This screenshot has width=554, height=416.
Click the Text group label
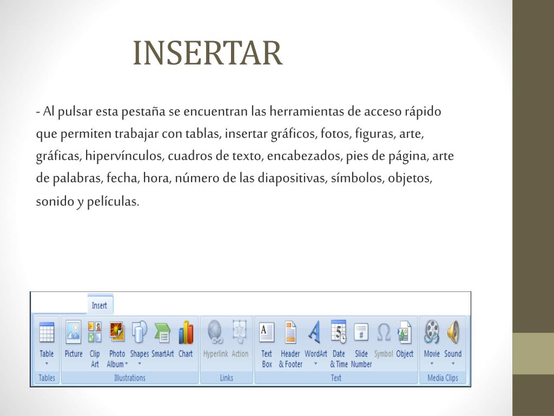point(336,378)
